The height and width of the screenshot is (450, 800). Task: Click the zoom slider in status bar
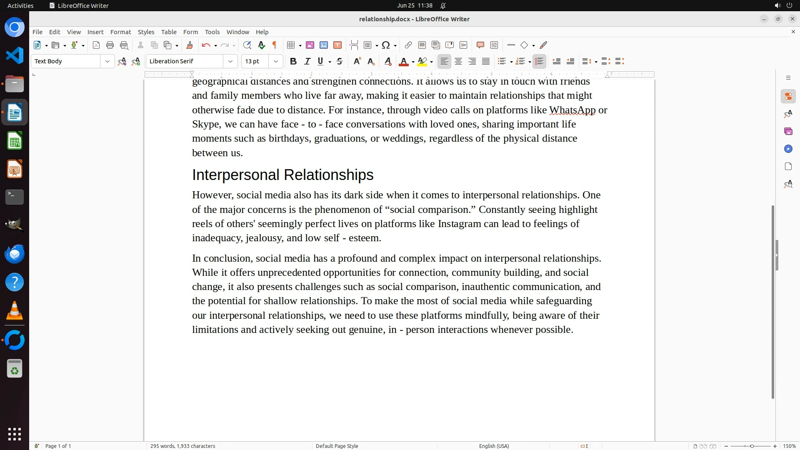[751, 446]
